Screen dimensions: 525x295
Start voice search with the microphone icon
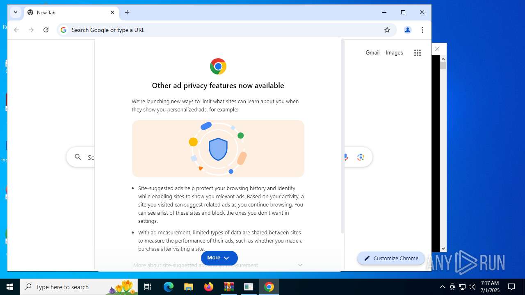coord(345,157)
